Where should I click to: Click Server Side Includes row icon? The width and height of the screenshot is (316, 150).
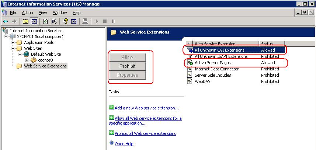[190, 75]
